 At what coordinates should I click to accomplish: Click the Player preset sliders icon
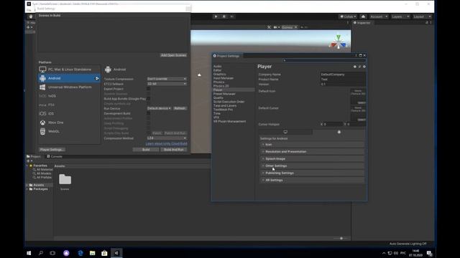coord(359,67)
